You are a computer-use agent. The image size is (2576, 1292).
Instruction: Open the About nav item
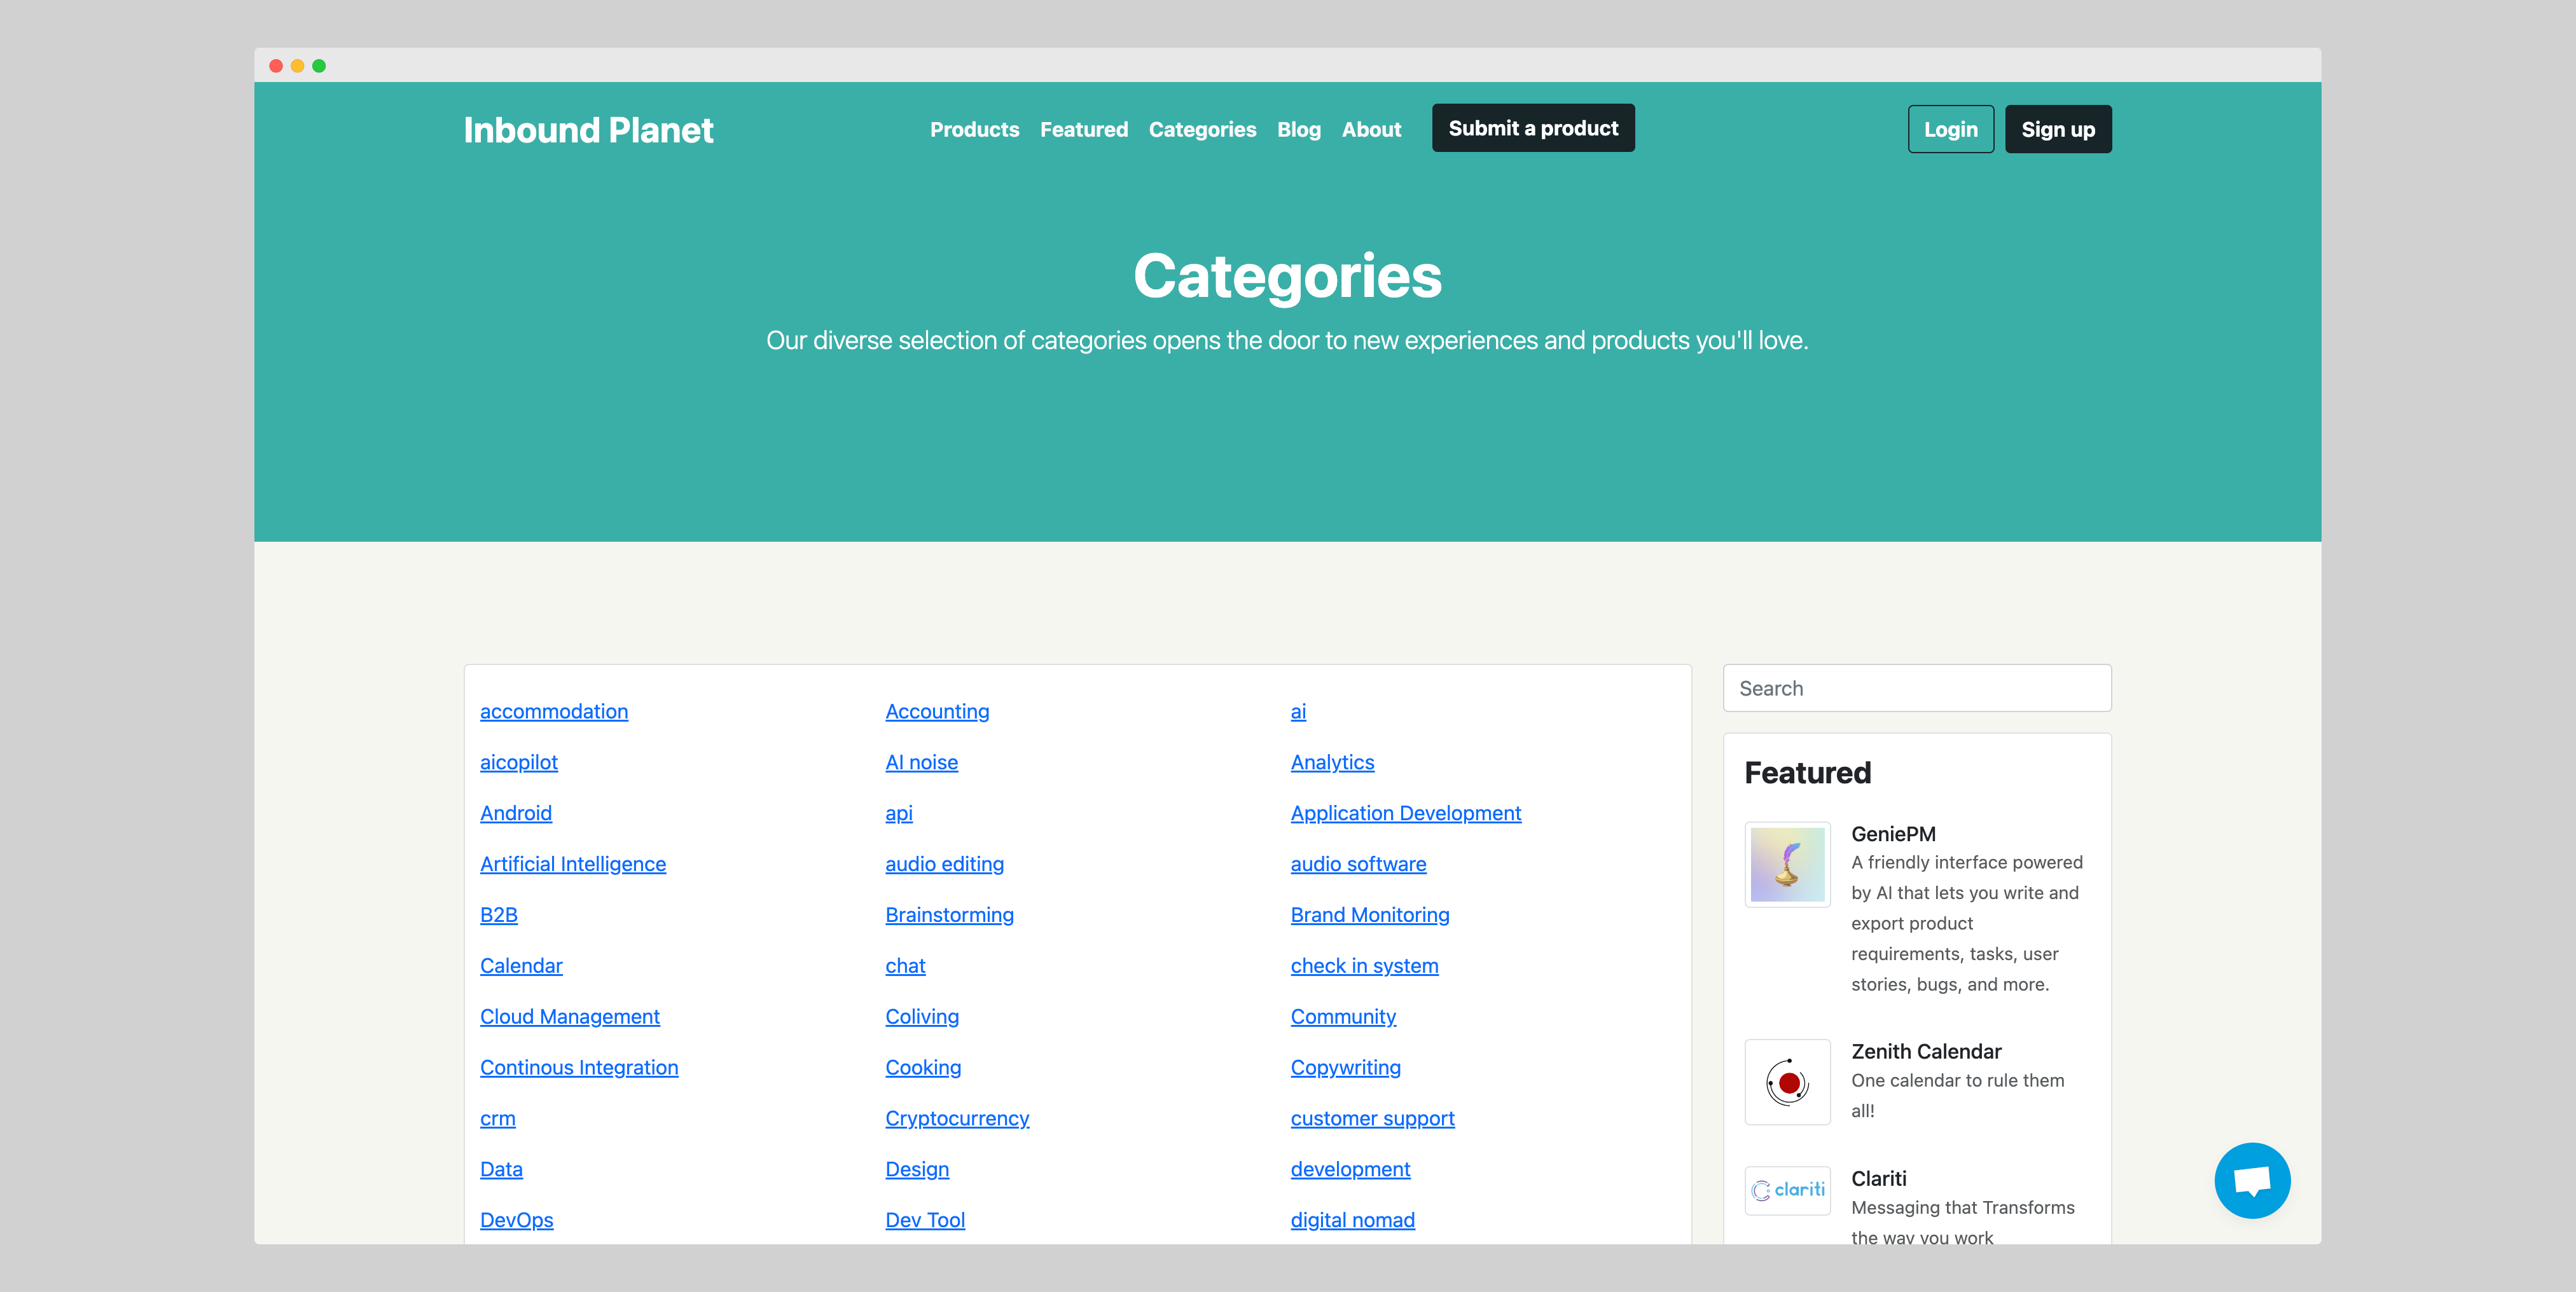tap(1371, 130)
